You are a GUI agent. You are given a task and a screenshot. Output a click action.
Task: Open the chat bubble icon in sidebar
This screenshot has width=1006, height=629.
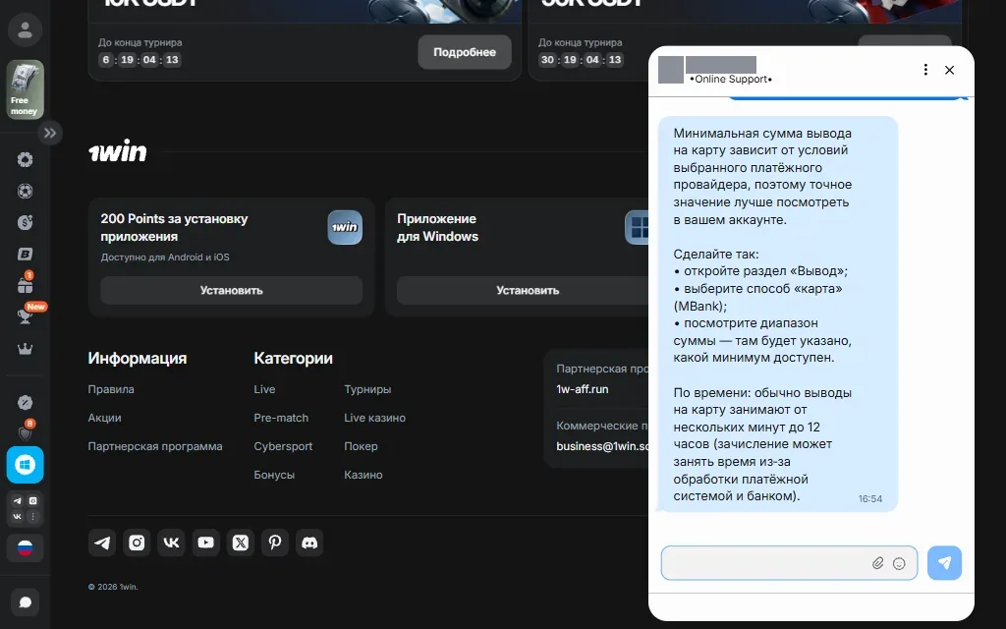25,602
